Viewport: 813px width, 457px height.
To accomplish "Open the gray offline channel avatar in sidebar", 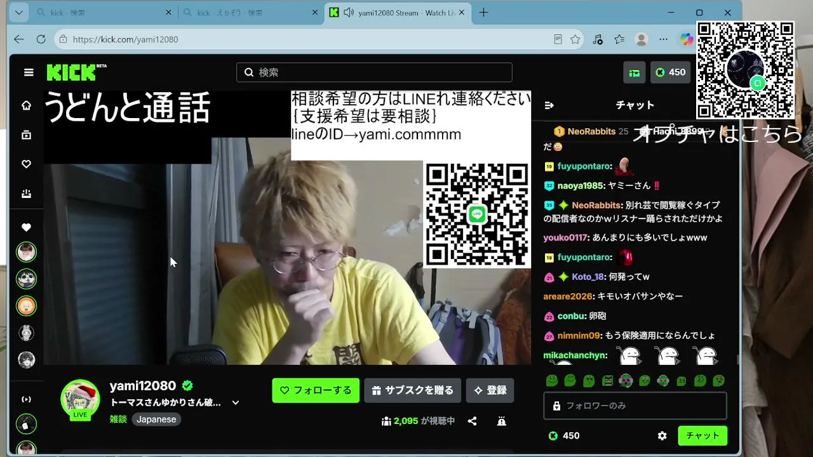I will click(x=26, y=333).
